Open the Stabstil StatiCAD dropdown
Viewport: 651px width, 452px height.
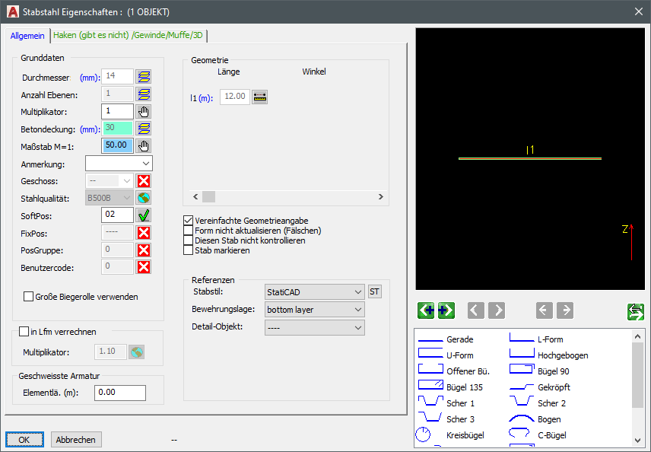(x=315, y=292)
